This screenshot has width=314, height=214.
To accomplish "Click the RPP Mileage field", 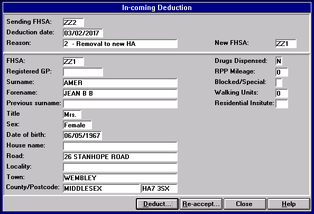I will (282, 72).
